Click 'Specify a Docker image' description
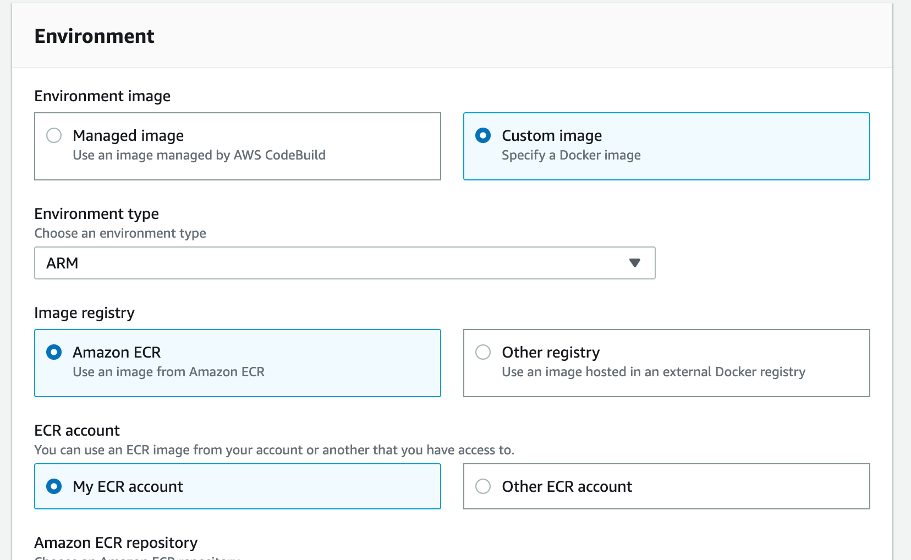Viewport: 911px width, 560px height. pos(572,155)
